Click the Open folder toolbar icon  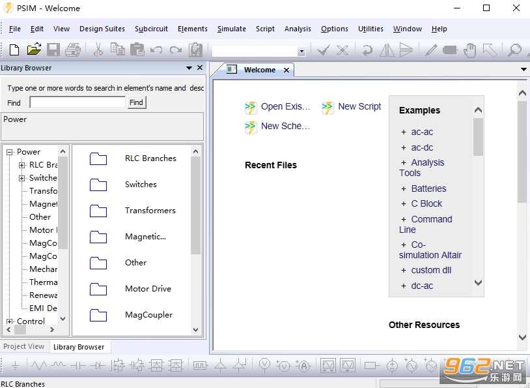click(34, 50)
